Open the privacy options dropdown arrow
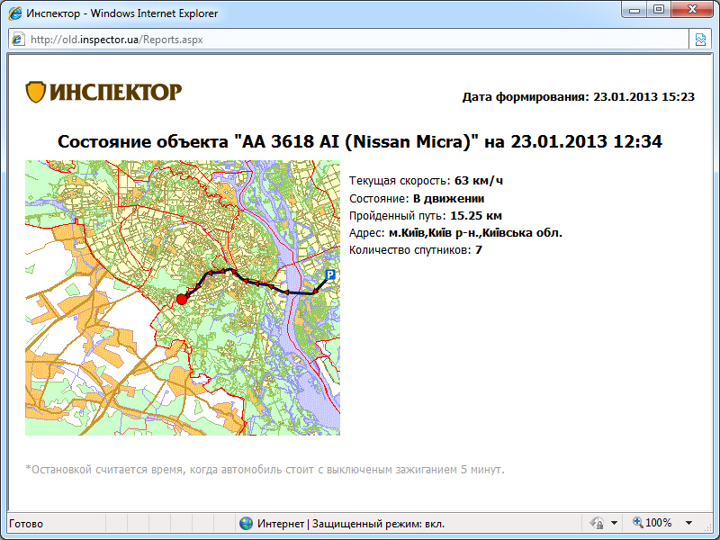Image resolution: width=720 pixels, height=540 pixels. point(614,523)
